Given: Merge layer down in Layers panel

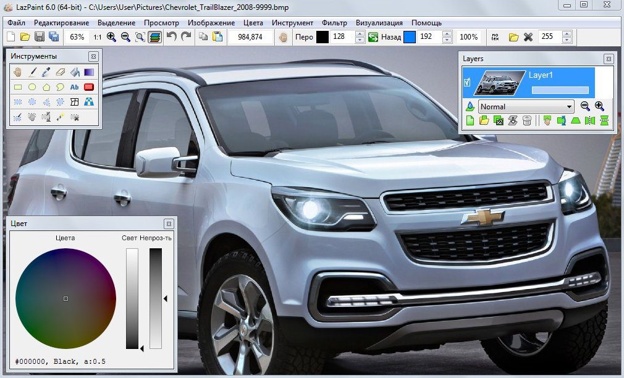Looking at the screenshot, I should [513, 120].
